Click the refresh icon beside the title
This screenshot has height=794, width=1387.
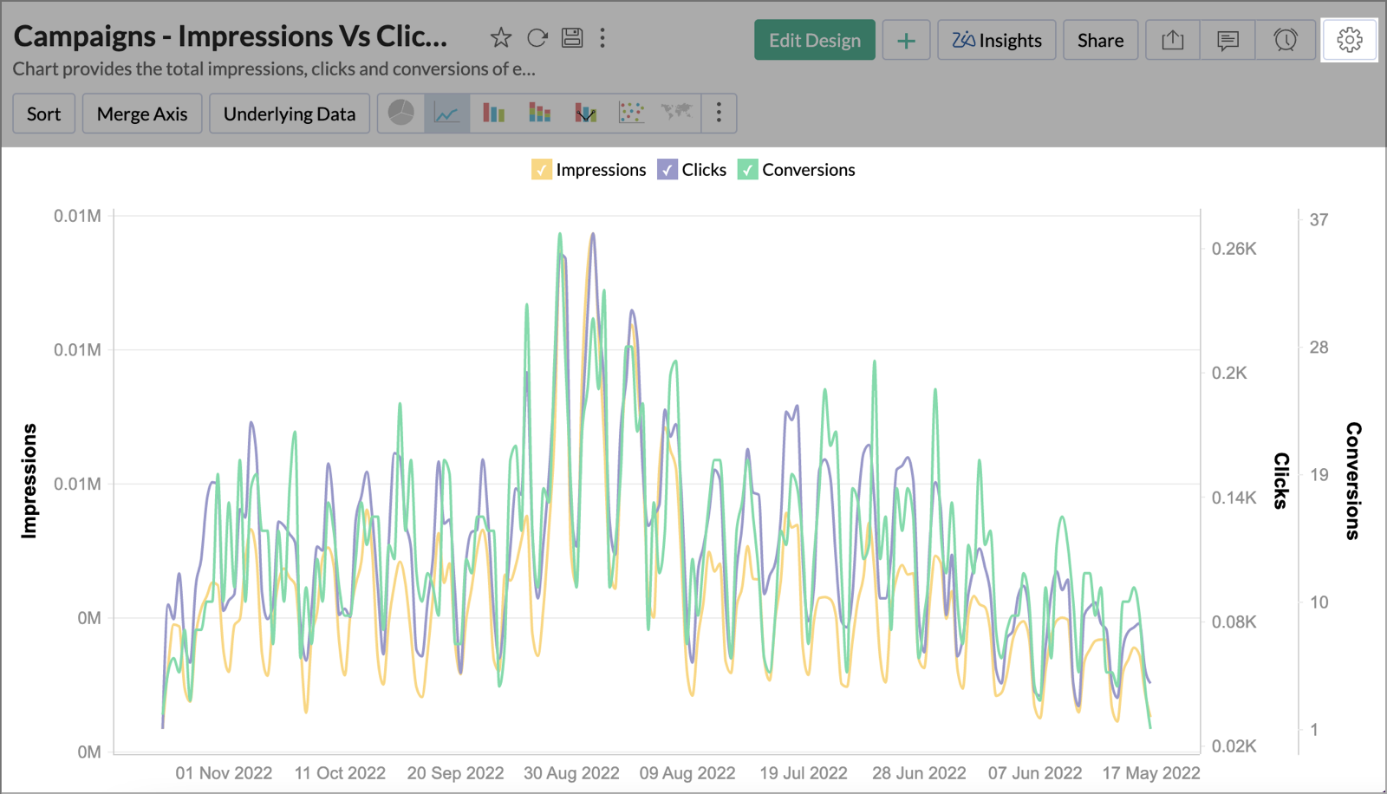click(x=537, y=38)
